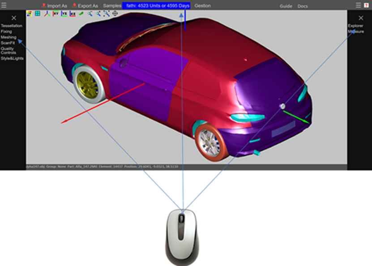Open the Import As menu
Screen dimensions: 372x266
point(54,6)
